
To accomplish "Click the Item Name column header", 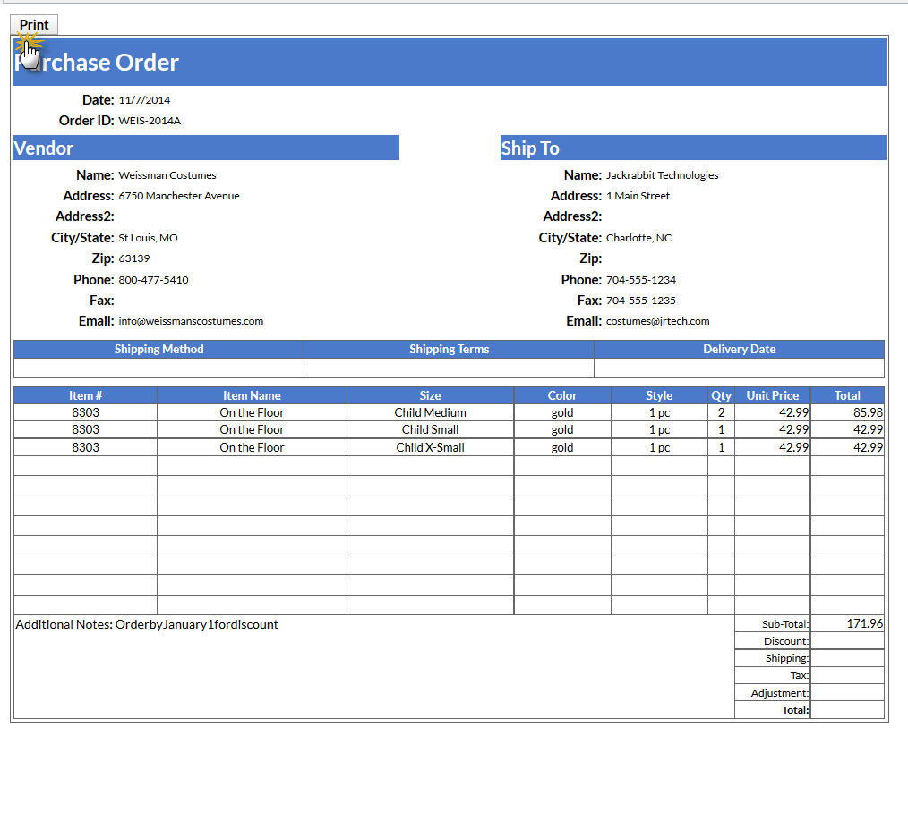I will (252, 395).
